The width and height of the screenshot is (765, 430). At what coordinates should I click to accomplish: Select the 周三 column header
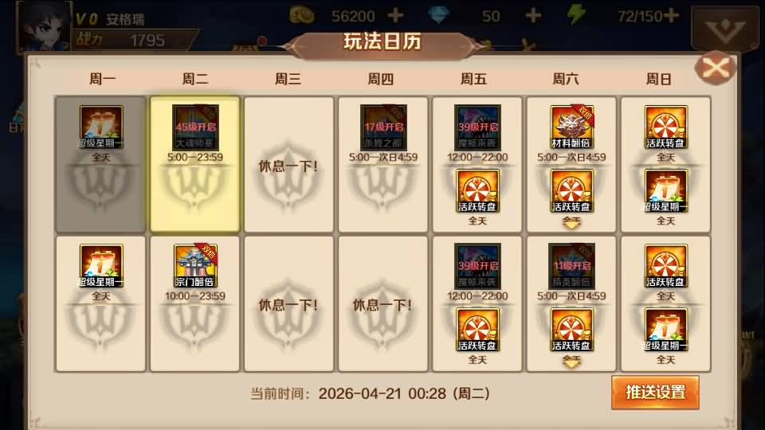click(x=288, y=79)
